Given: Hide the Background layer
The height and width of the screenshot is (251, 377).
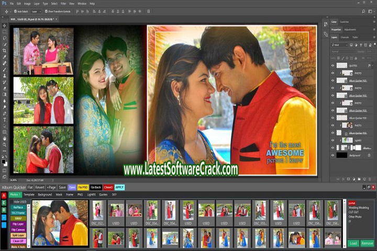Looking at the screenshot, I should tap(333, 155).
